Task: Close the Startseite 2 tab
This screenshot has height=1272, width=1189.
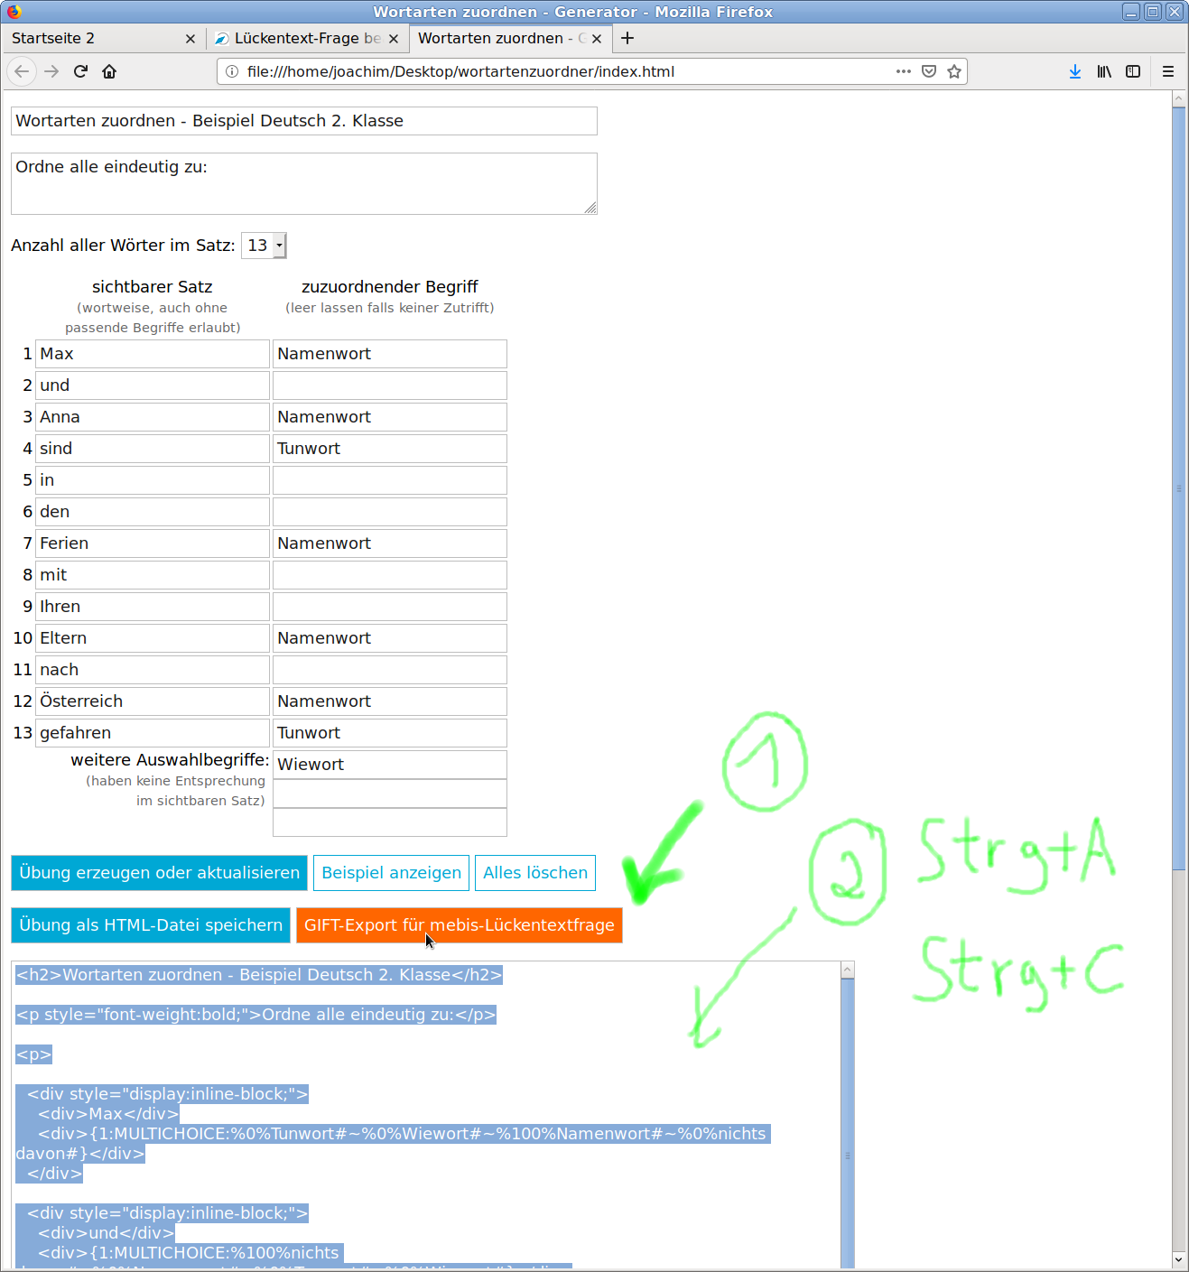Action: [190, 39]
